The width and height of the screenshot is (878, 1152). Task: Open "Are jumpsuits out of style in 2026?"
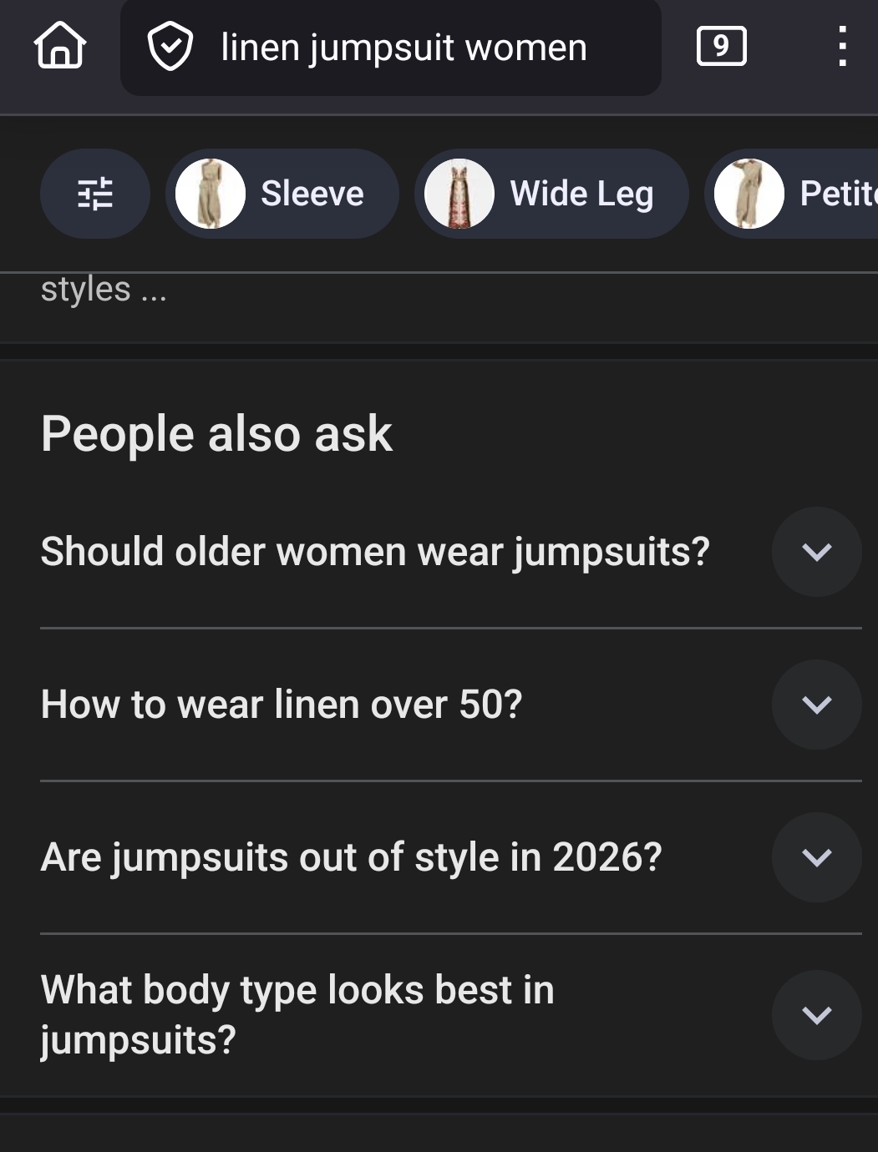click(351, 857)
